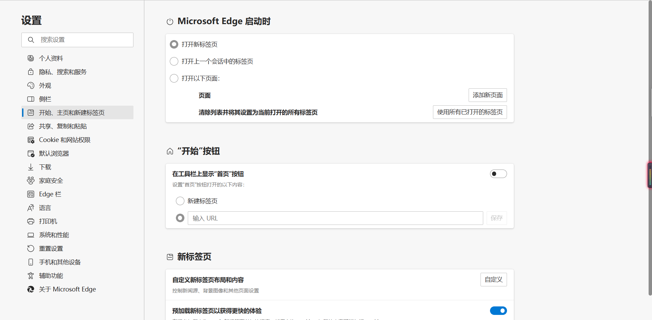Click the 自定义 button for new tab

[x=493, y=280]
